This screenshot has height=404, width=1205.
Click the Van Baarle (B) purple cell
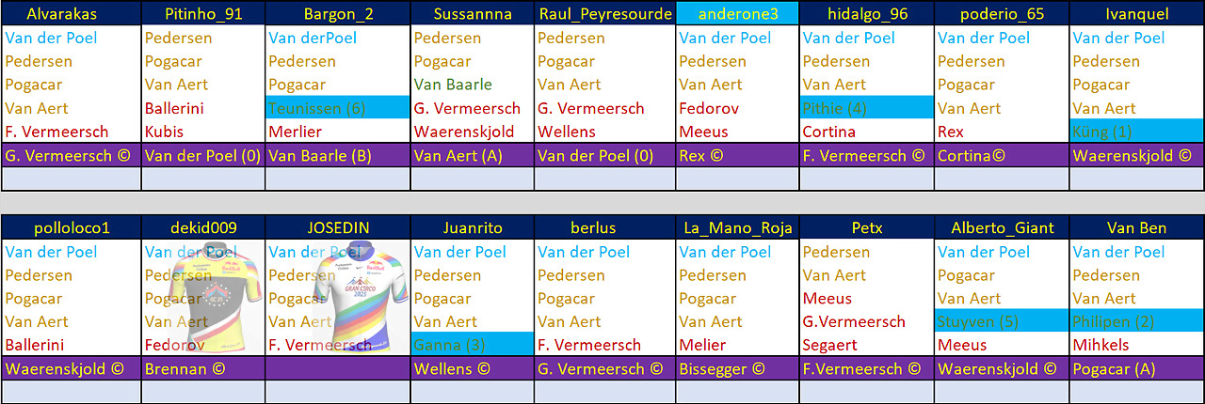tap(338, 156)
